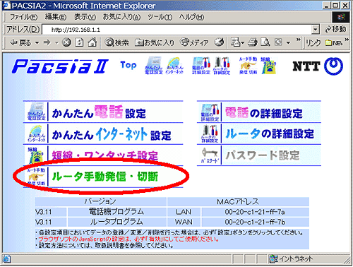Open かんたんインターネット設定 main link
The height and width of the screenshot is (267, 353).
point(112,133)
